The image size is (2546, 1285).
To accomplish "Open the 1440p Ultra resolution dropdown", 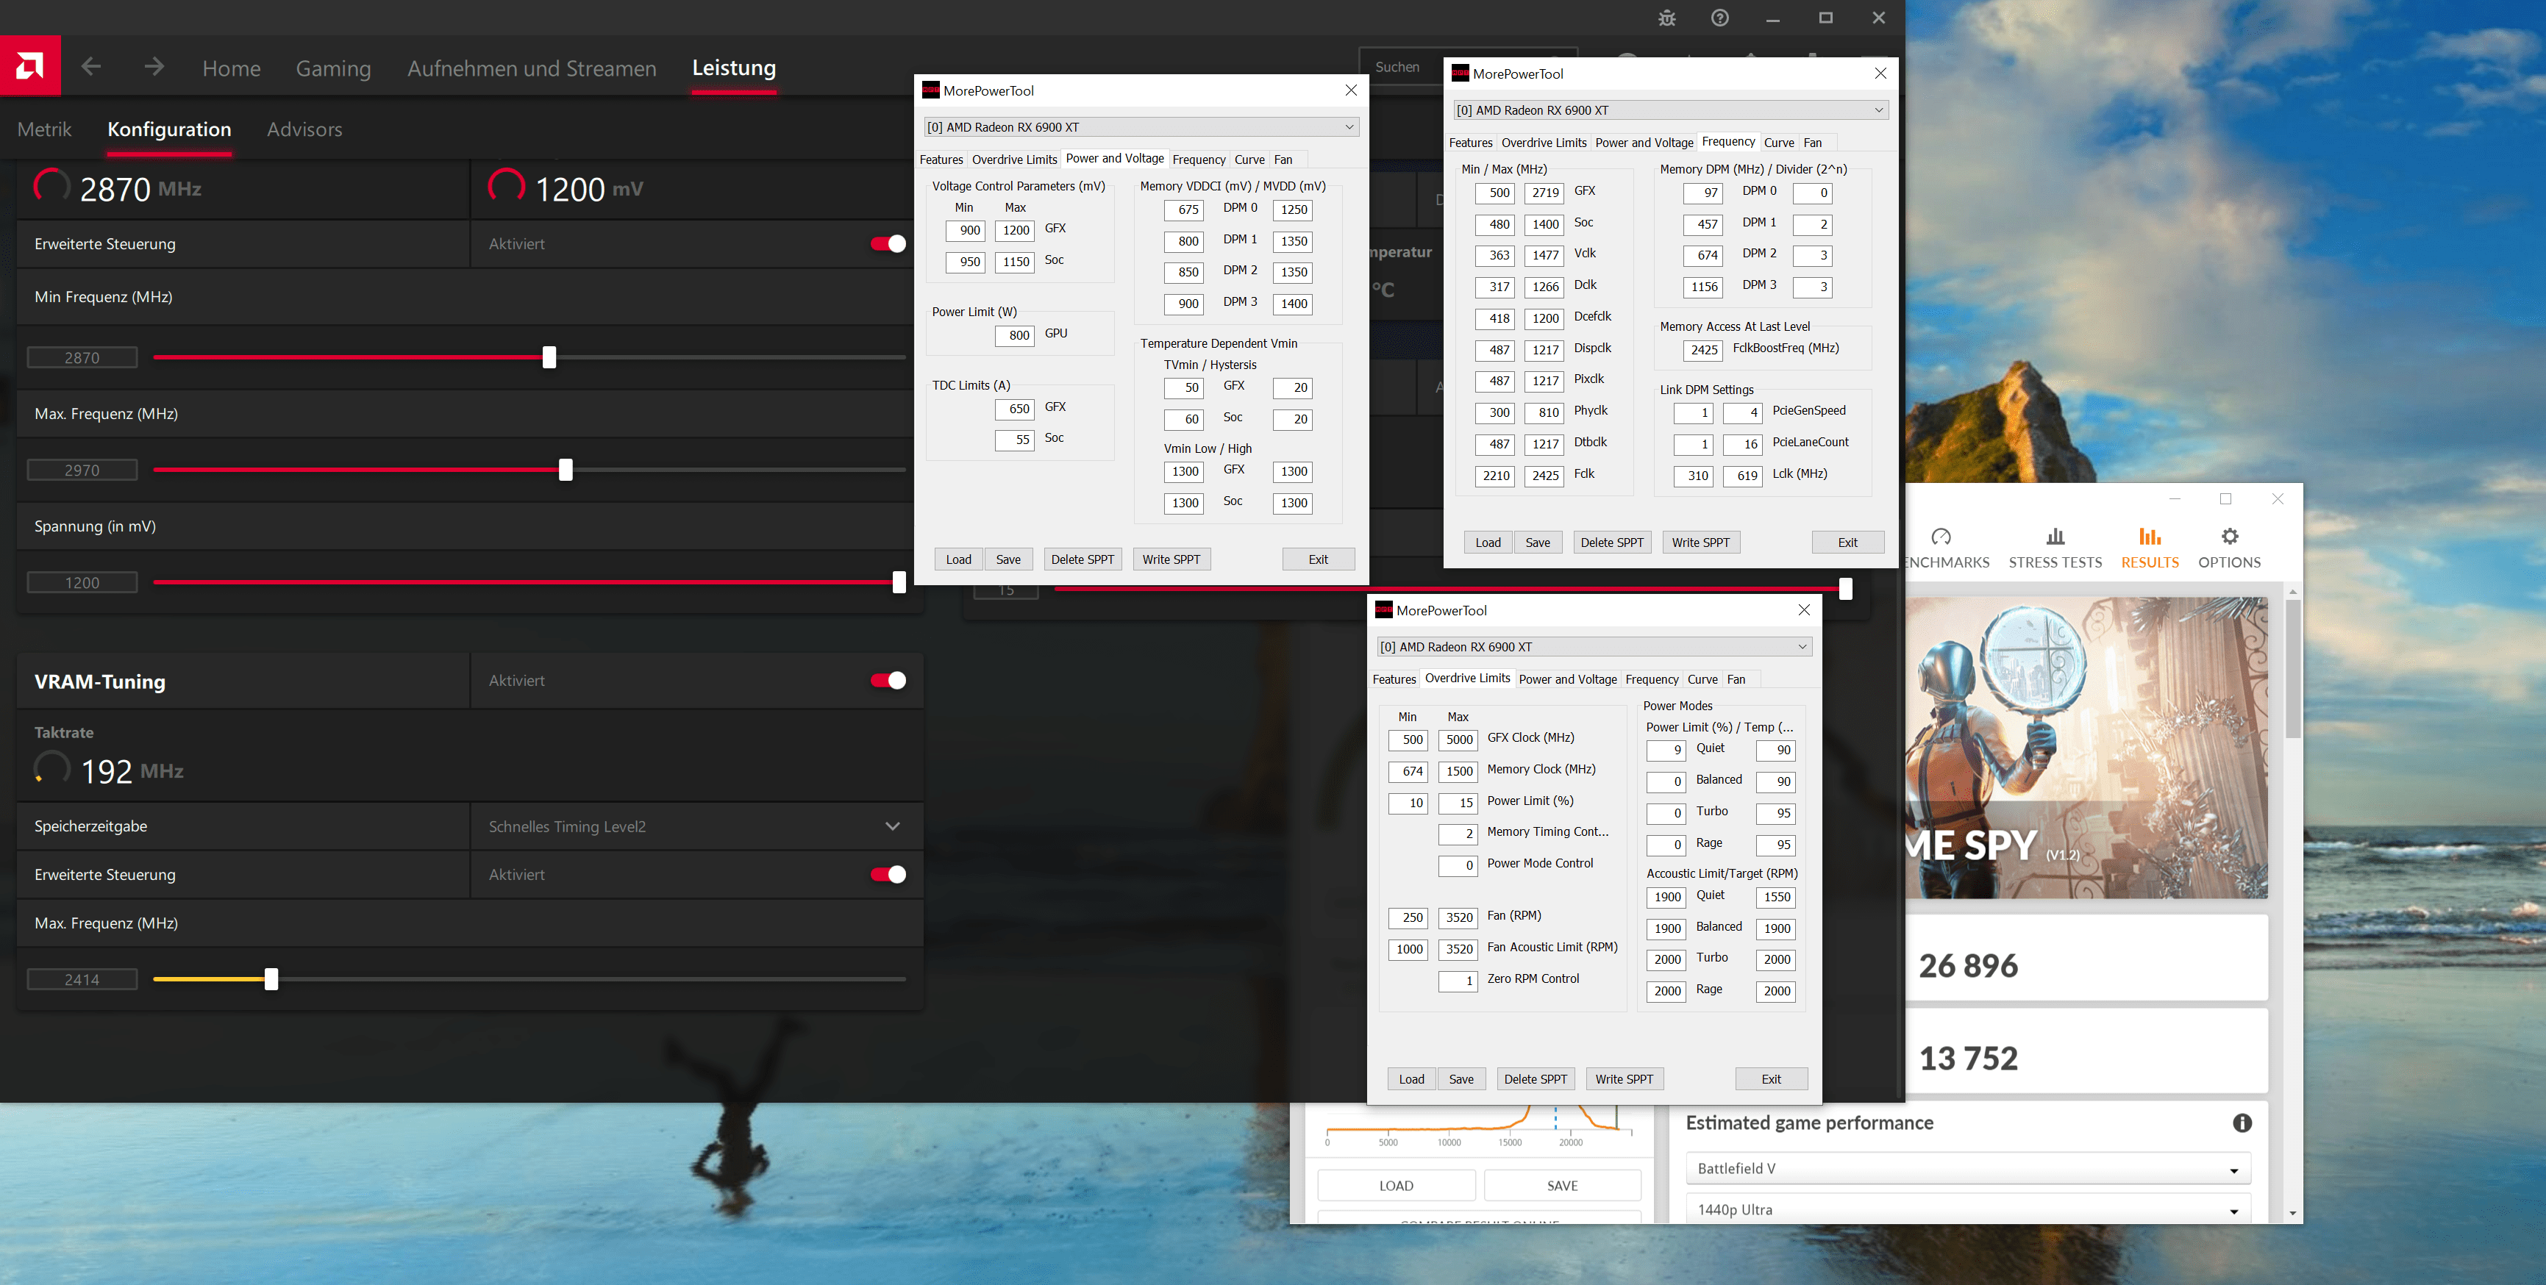I will point(1968,1210).
